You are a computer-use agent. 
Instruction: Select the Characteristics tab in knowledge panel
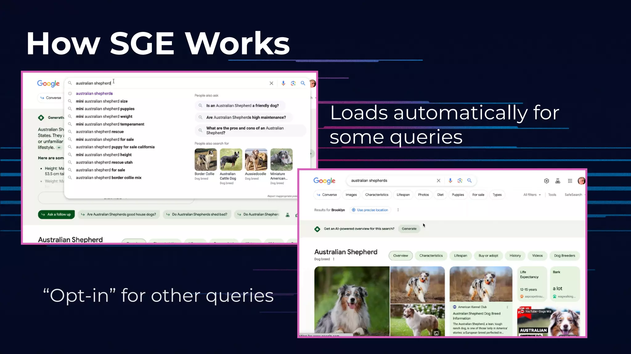pos(431,256)
